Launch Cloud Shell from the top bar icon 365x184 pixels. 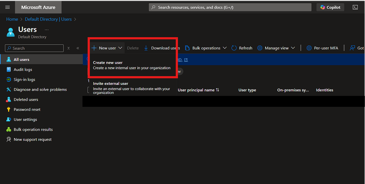(x=355, y=7)
